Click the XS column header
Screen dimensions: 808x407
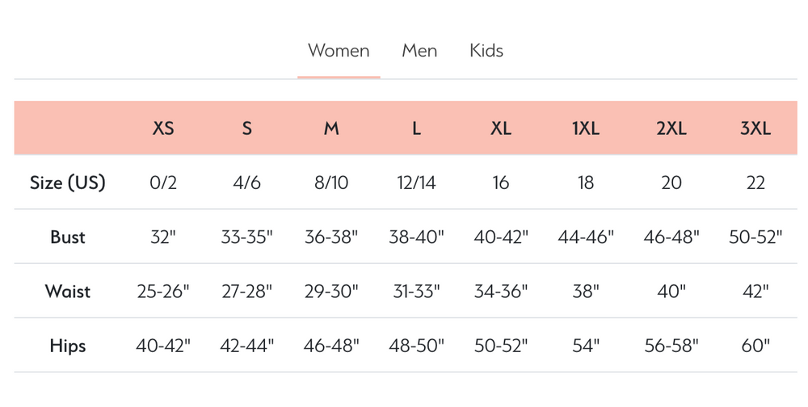point(163,128)
